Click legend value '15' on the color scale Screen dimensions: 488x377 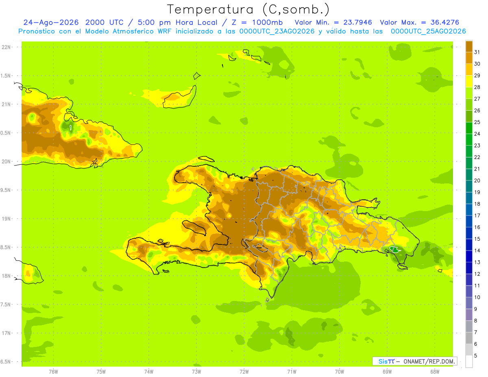477,239
